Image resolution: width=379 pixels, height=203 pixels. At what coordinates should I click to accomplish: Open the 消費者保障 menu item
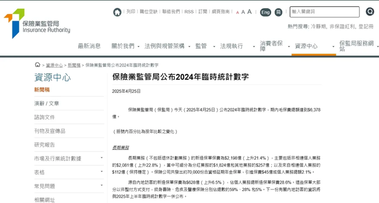[x=271, y=46]
